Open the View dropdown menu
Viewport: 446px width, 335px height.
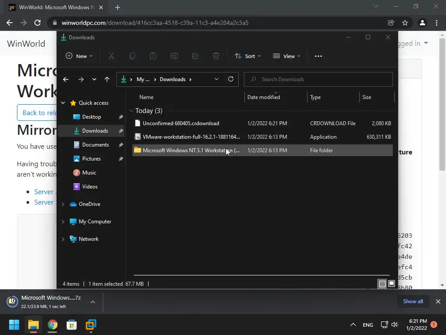(x=287, y=56)
